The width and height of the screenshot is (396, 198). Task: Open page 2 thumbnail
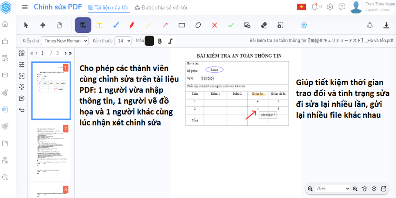tap(51, 152)
